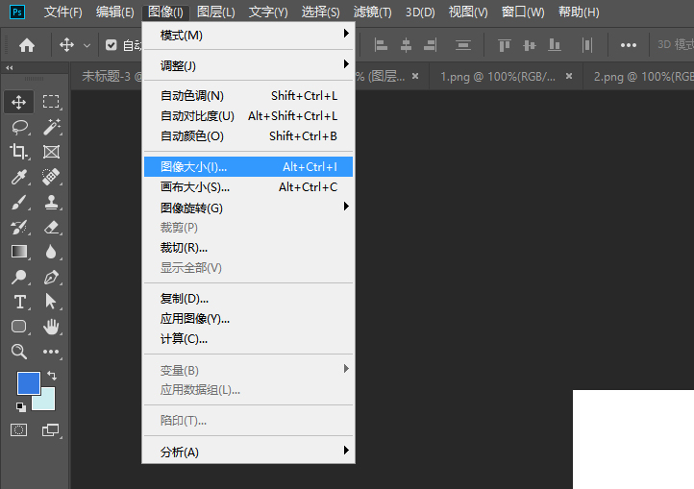Choose 画布大小(S)... menu item
The height and width of the screenshot is (489, 694).
248,187
